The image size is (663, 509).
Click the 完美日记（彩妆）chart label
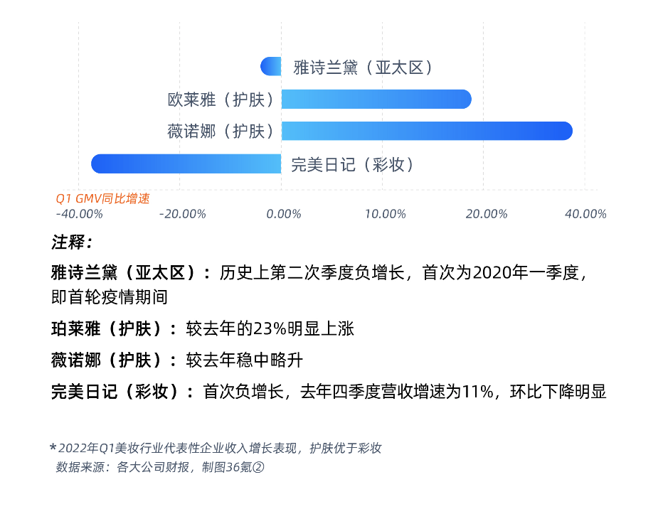tap(353, 164)
